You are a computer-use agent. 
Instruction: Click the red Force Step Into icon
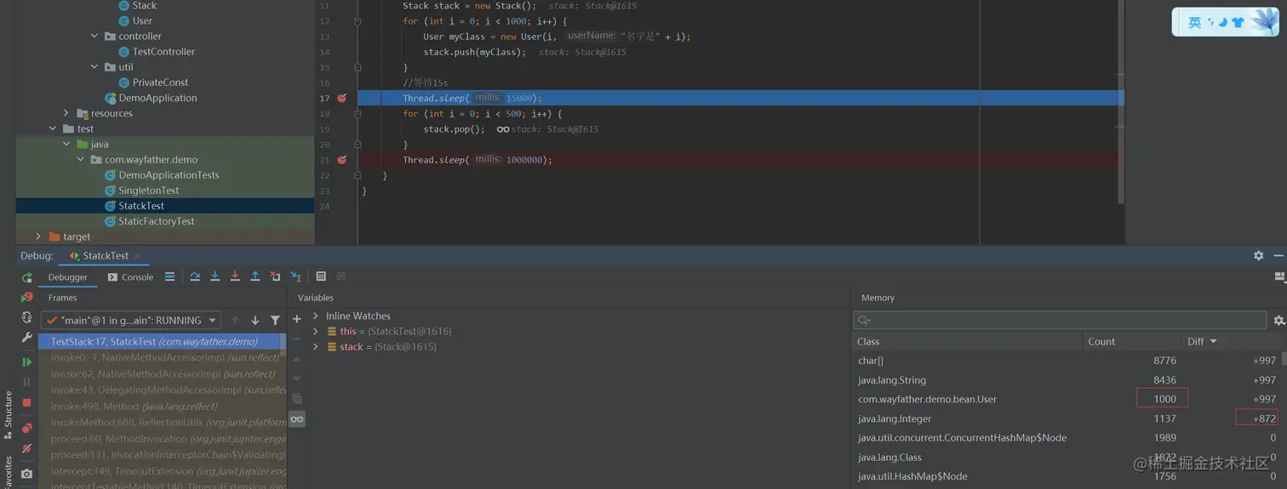(235, 276)
